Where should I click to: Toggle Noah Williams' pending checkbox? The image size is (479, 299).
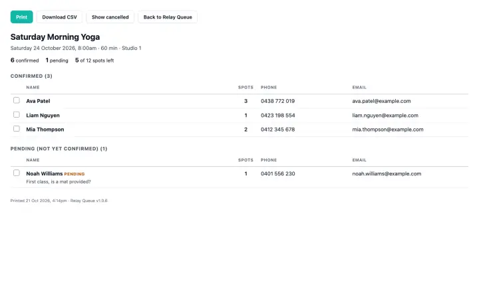pos(17,173)
